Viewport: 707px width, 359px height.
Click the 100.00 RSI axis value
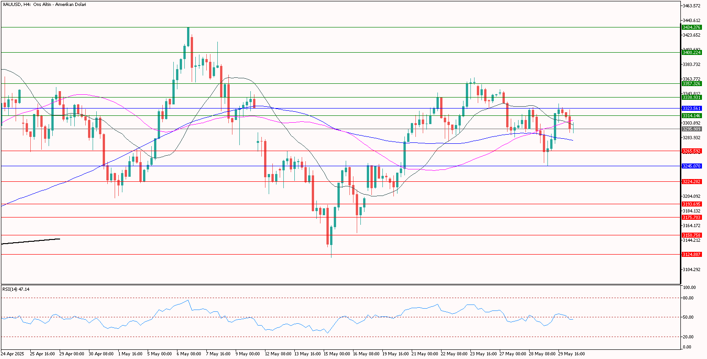point(690,288)
